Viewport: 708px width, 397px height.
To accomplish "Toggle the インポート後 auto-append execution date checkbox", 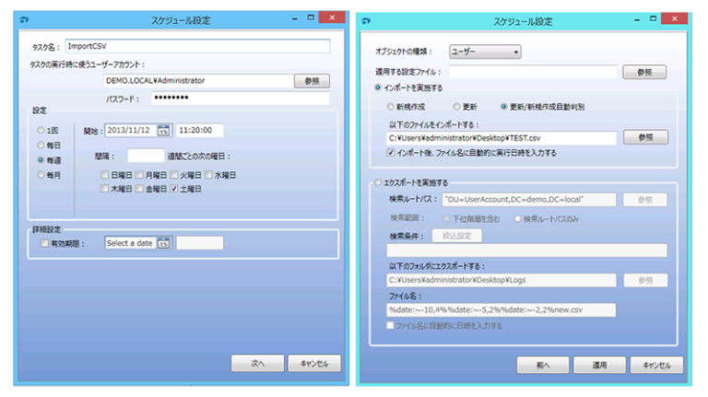I will 392,153.
